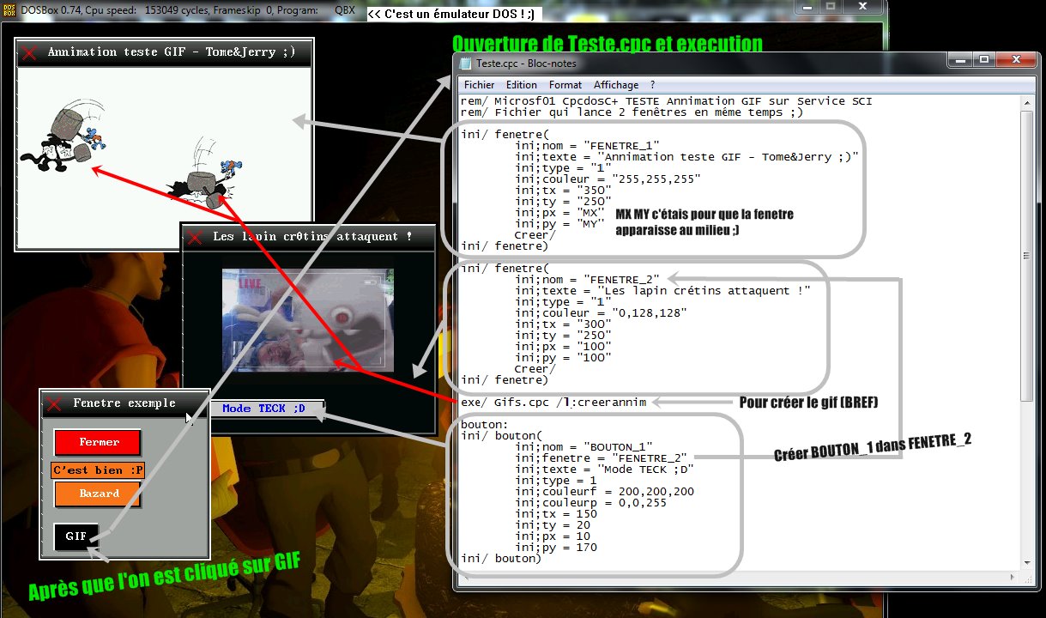Maximize the Teste.cpc Bloc-notes window
The image size is (1046, 618).
(x=983, y=60)
